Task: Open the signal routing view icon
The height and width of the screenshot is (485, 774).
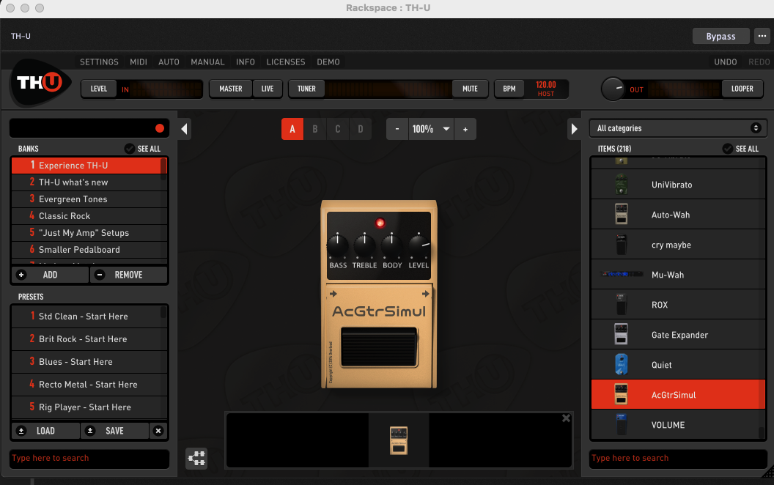Action: [196, 459]
